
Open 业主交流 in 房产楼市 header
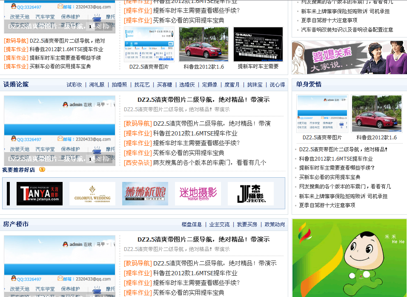tap(219, 225)
